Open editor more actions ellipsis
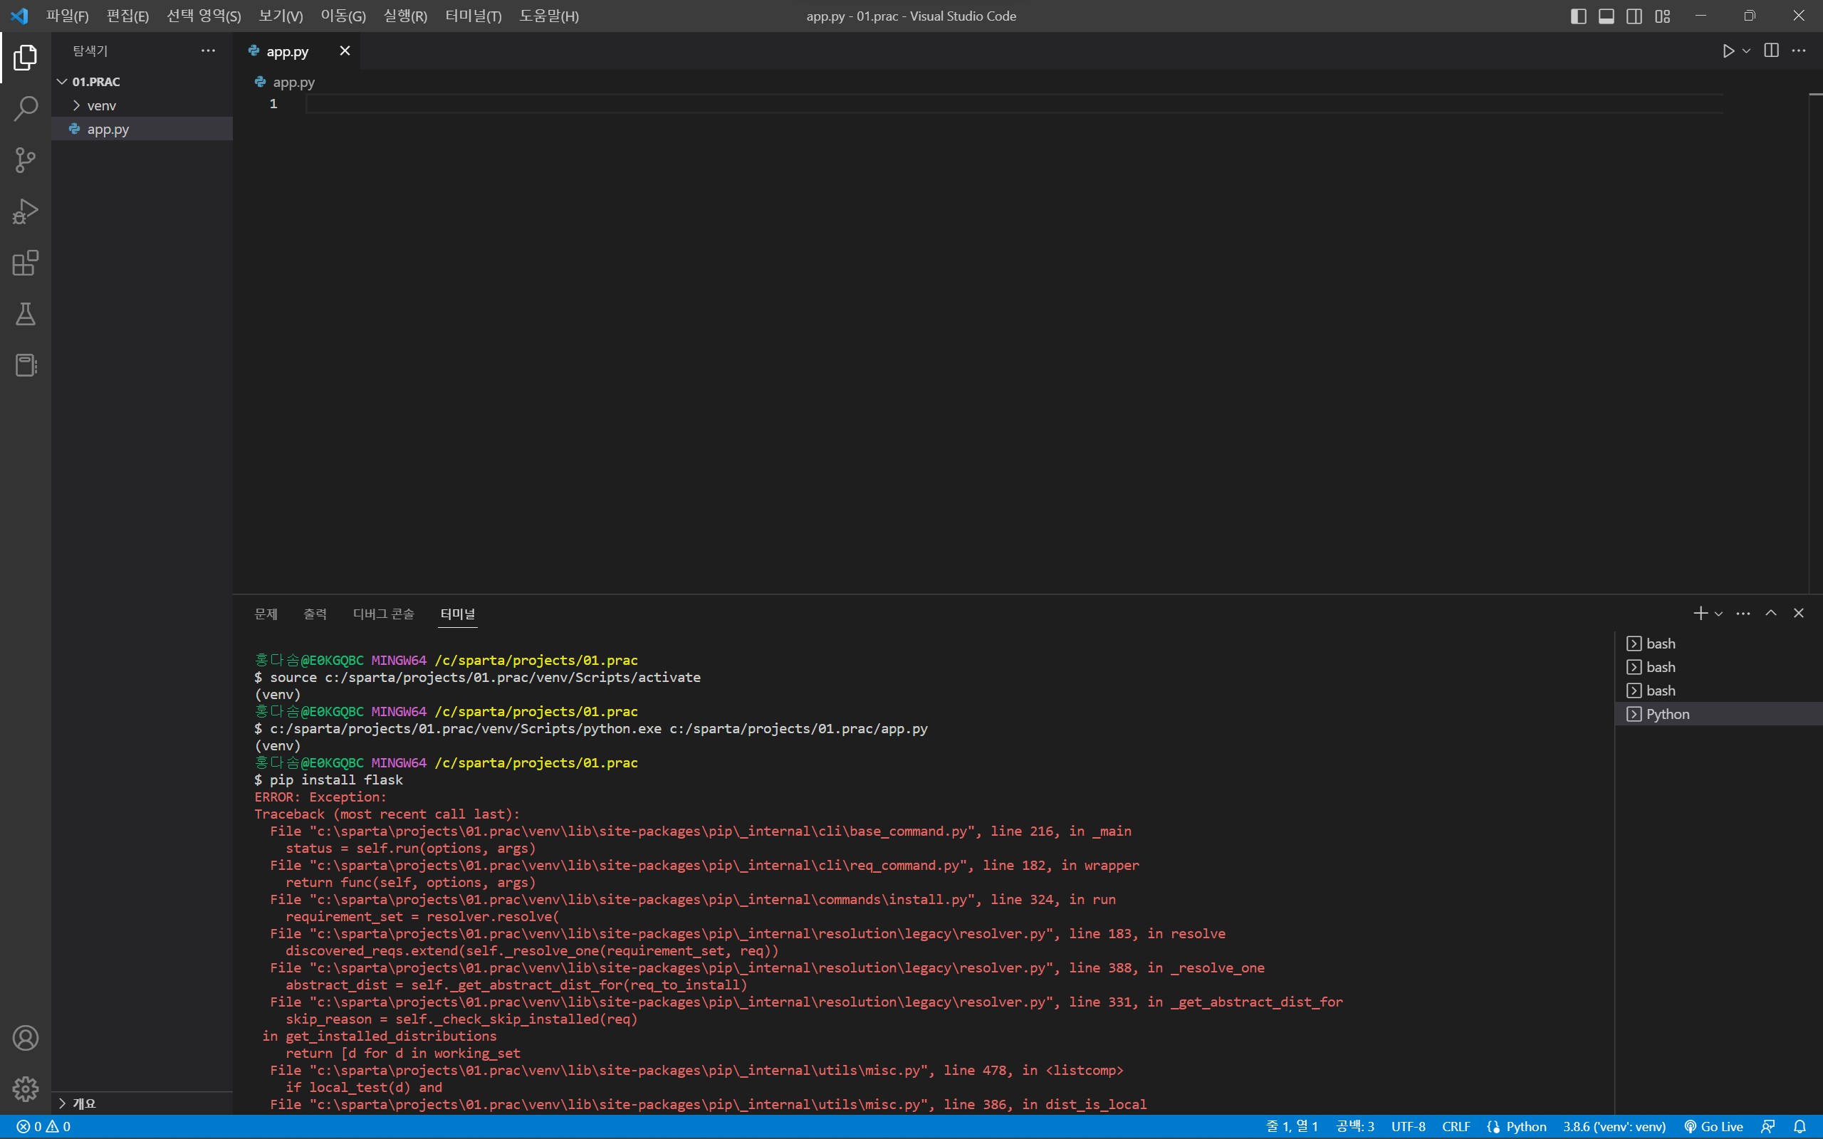This screenshot has width=1823, height=1139. tap(1799, 51)
